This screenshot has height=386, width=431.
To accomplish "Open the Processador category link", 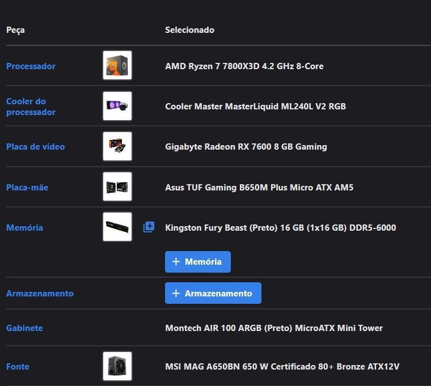I will pyautogui.click(x=31, y=66).
